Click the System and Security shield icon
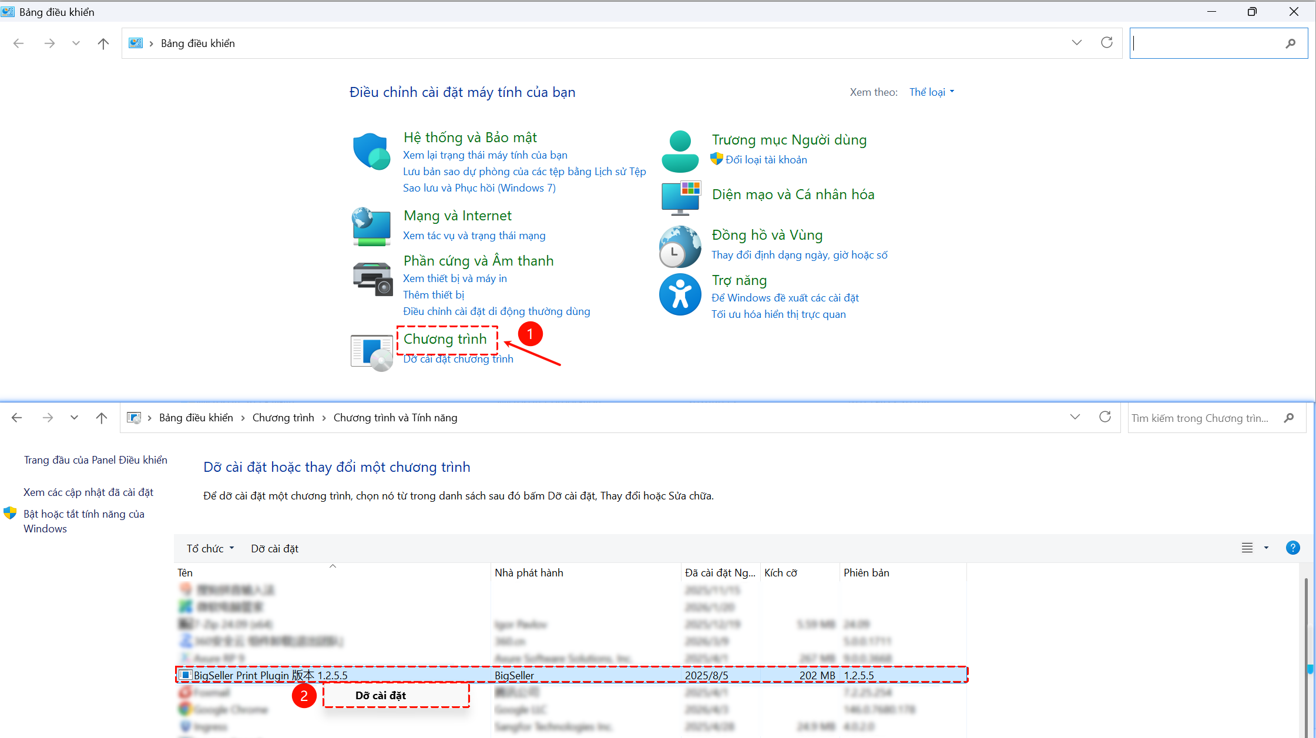The height and width of the screenshot is (738, 1316). click(371, 152)
